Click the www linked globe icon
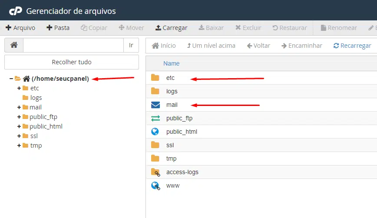This screenshot has height=218, width=377. pyautogui.click(x=155, y=185)
